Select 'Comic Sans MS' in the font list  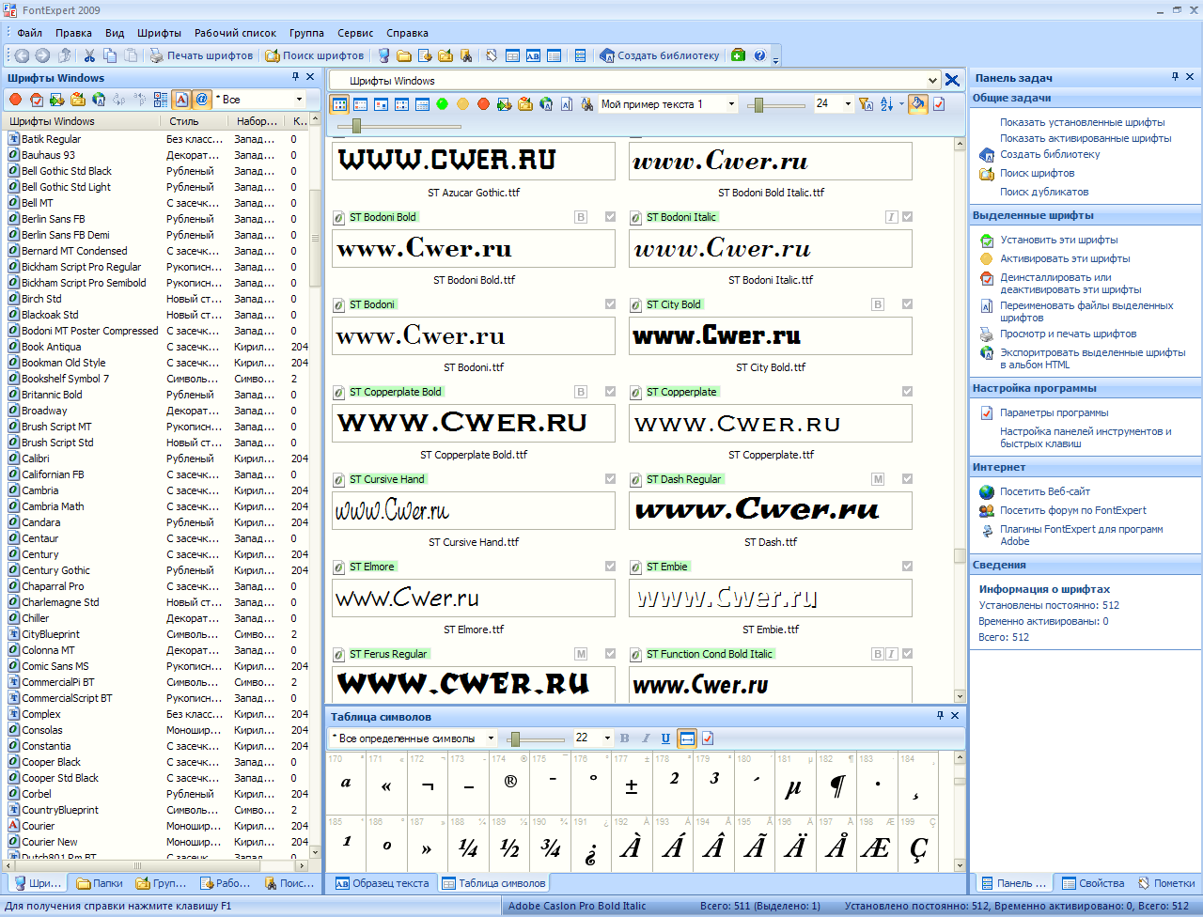(55, 666)
